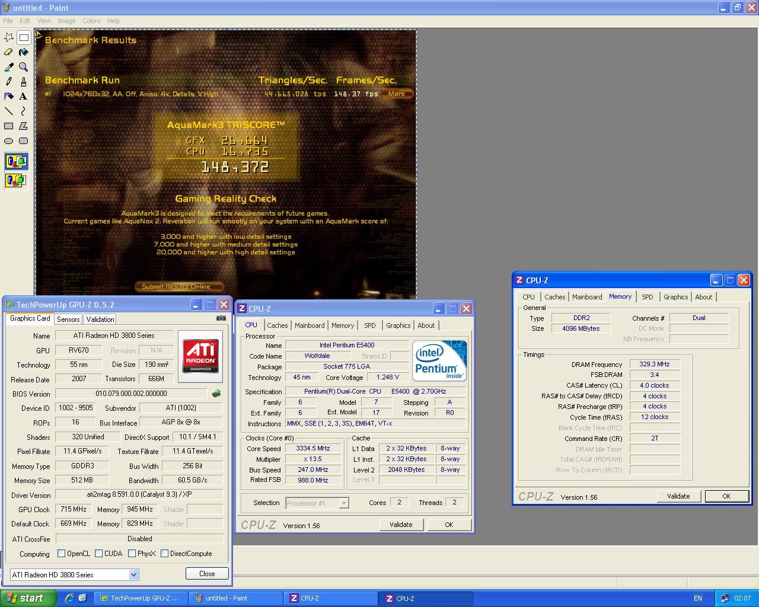Image resolution: width=759 pixels, height=607 pixels.
Task: Click the Core Speed 3334.5 MHz field
Action: coord(313,449)
